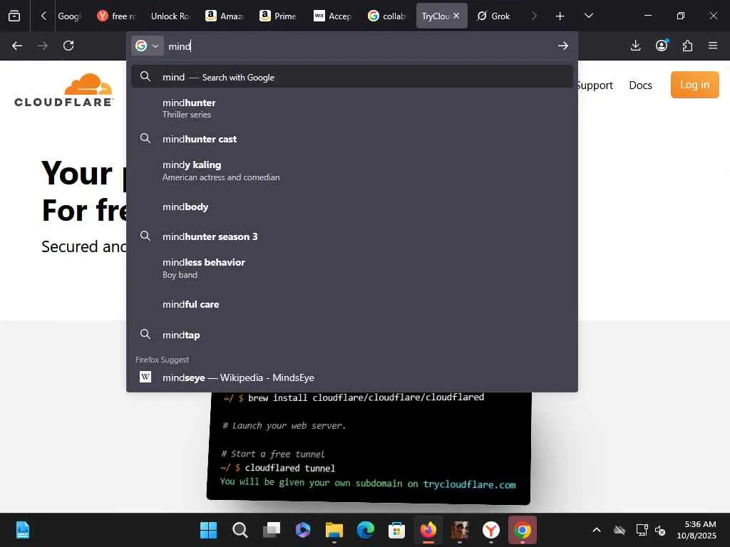
Task: Click the orange Log in button
Action: click(694, 85)
